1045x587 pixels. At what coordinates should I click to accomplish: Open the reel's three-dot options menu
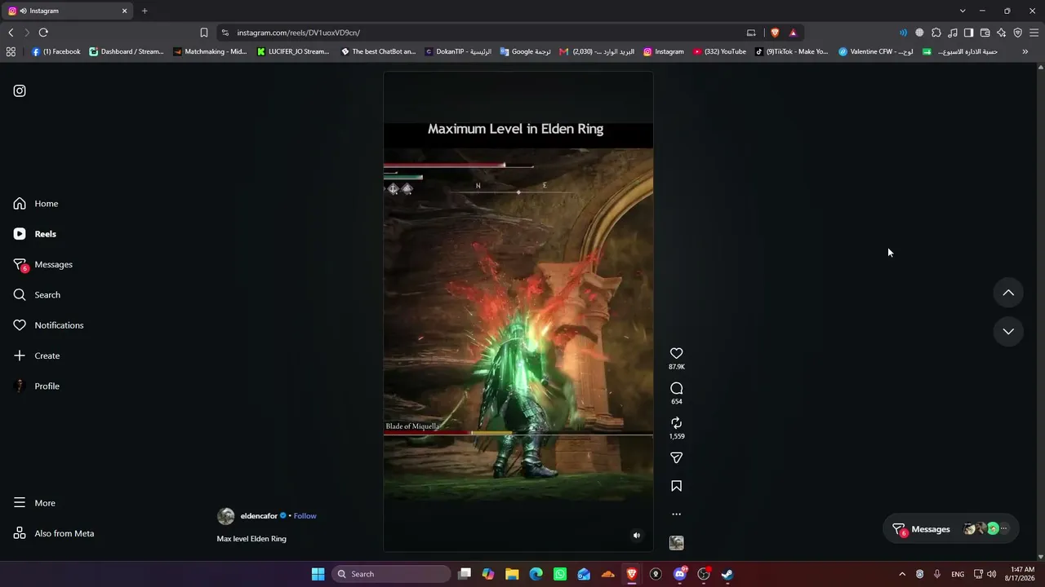point(676,514)
